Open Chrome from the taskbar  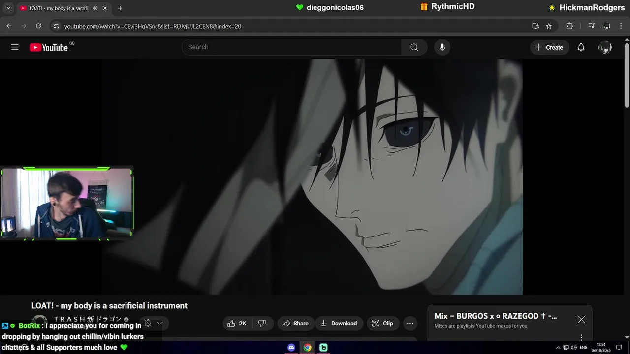(307, 348)
